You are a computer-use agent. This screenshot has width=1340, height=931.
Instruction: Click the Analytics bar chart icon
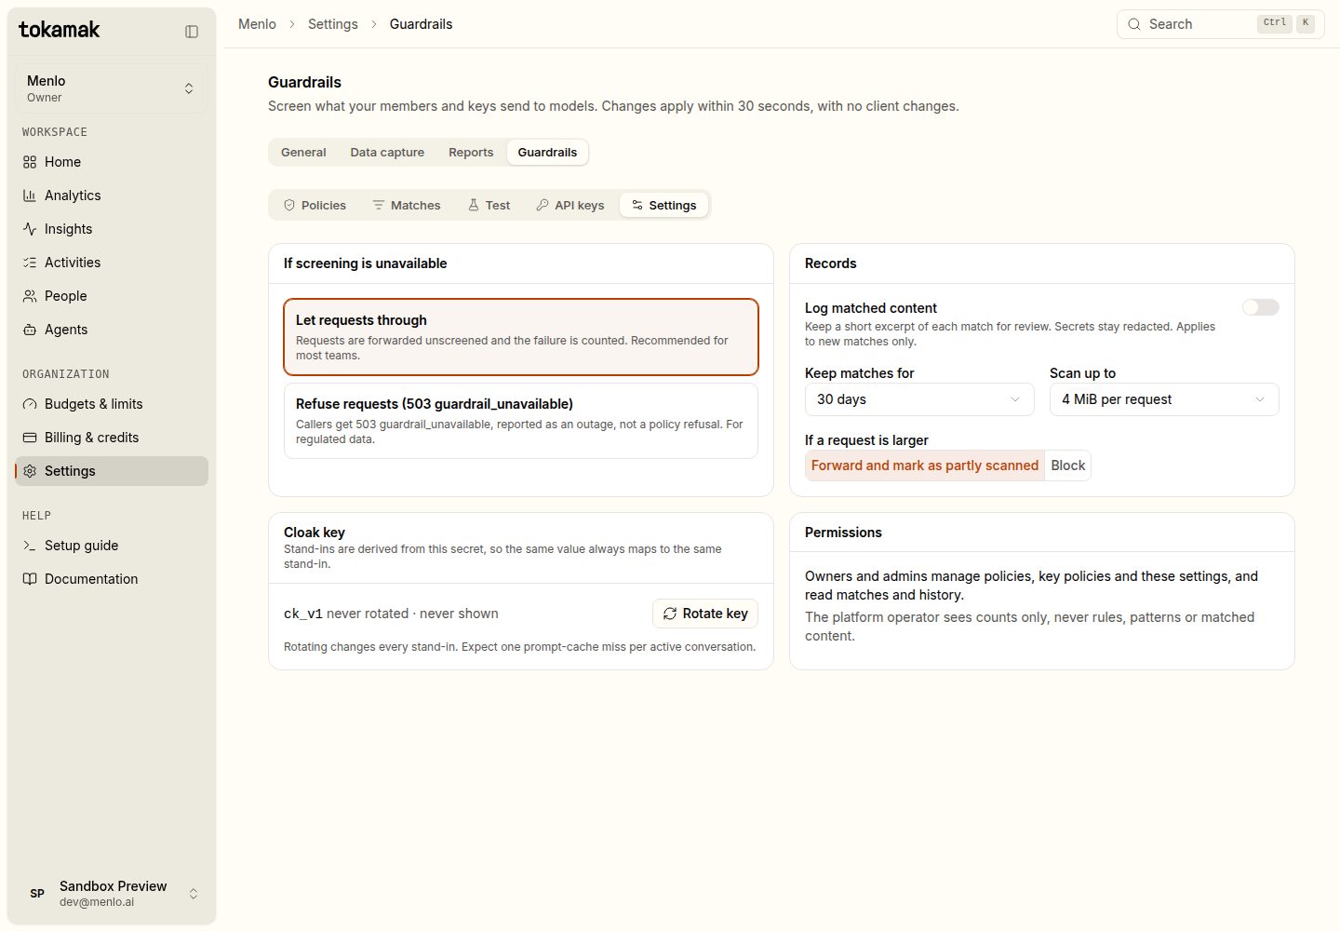30,196
